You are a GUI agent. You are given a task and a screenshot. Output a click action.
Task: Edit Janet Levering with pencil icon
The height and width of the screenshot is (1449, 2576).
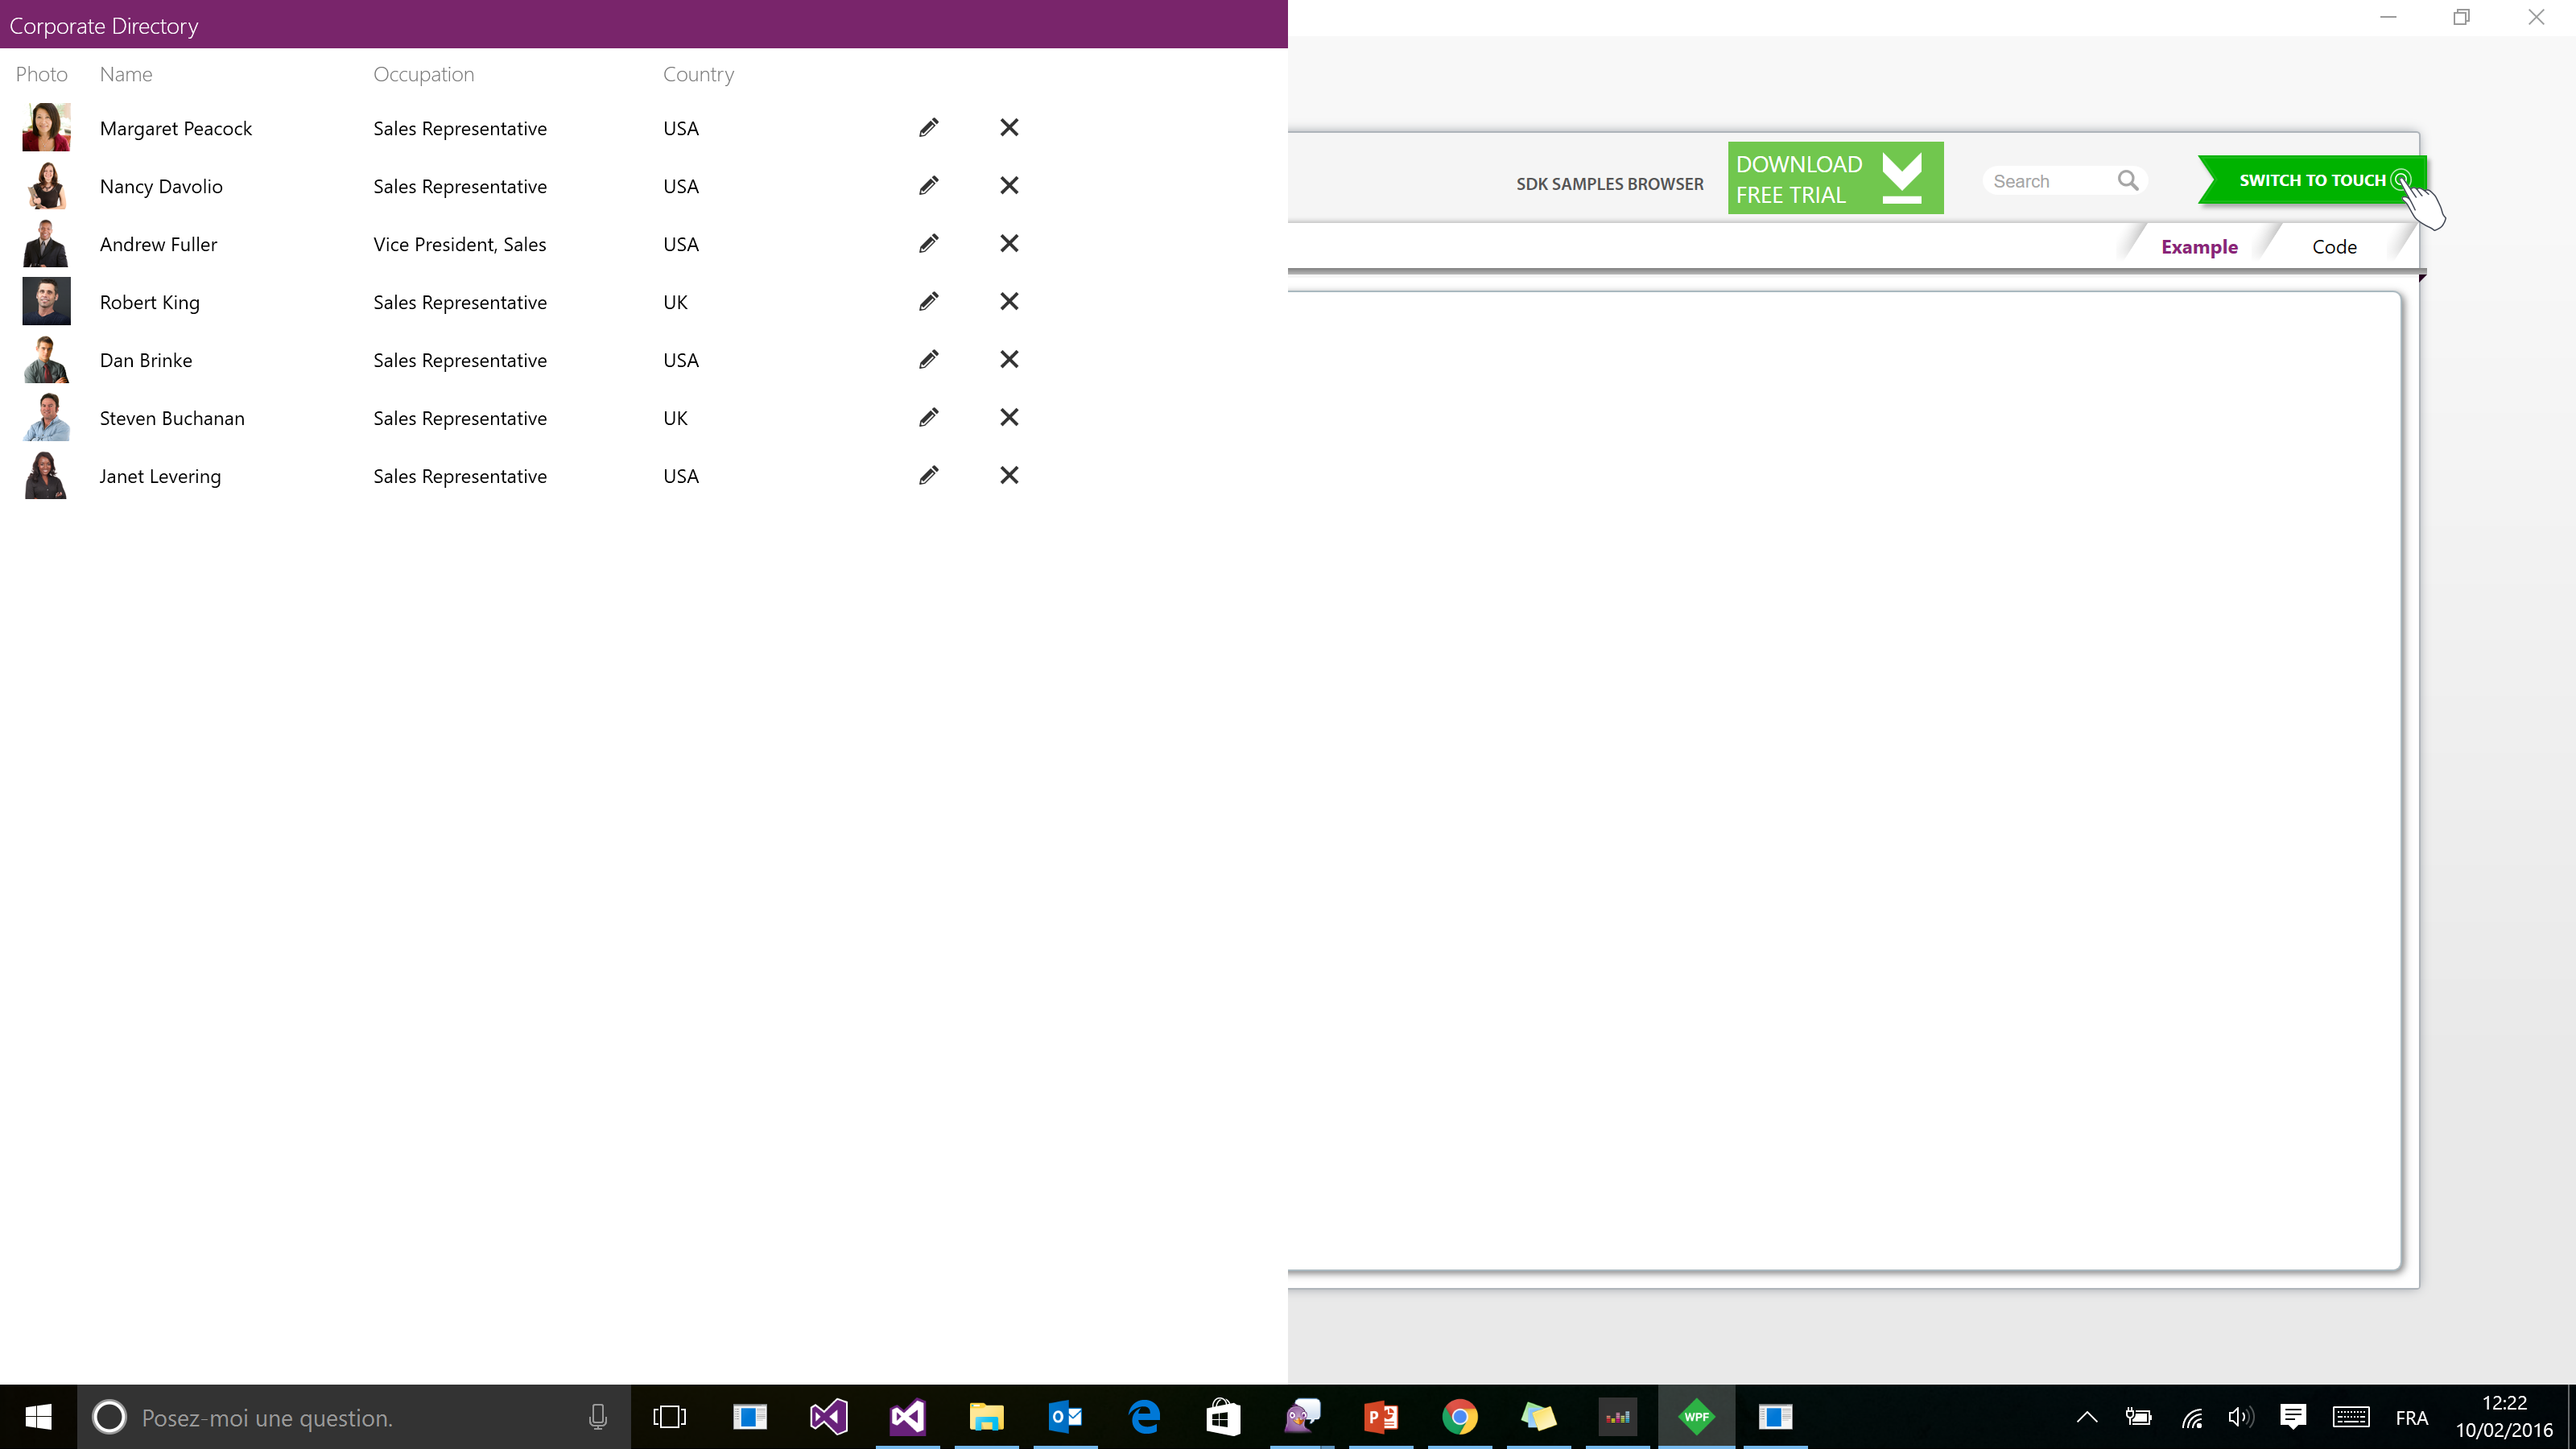(x=928, y=476)
